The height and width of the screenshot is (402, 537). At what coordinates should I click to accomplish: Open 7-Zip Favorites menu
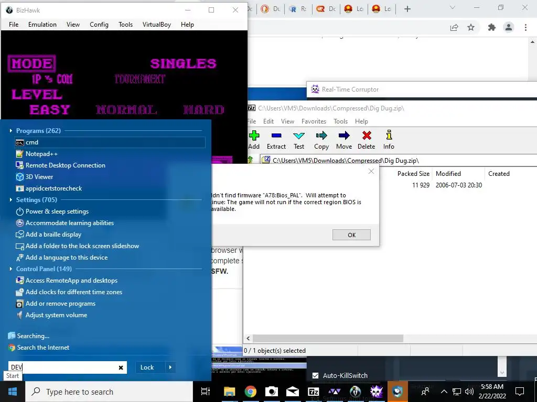point(314,121)
